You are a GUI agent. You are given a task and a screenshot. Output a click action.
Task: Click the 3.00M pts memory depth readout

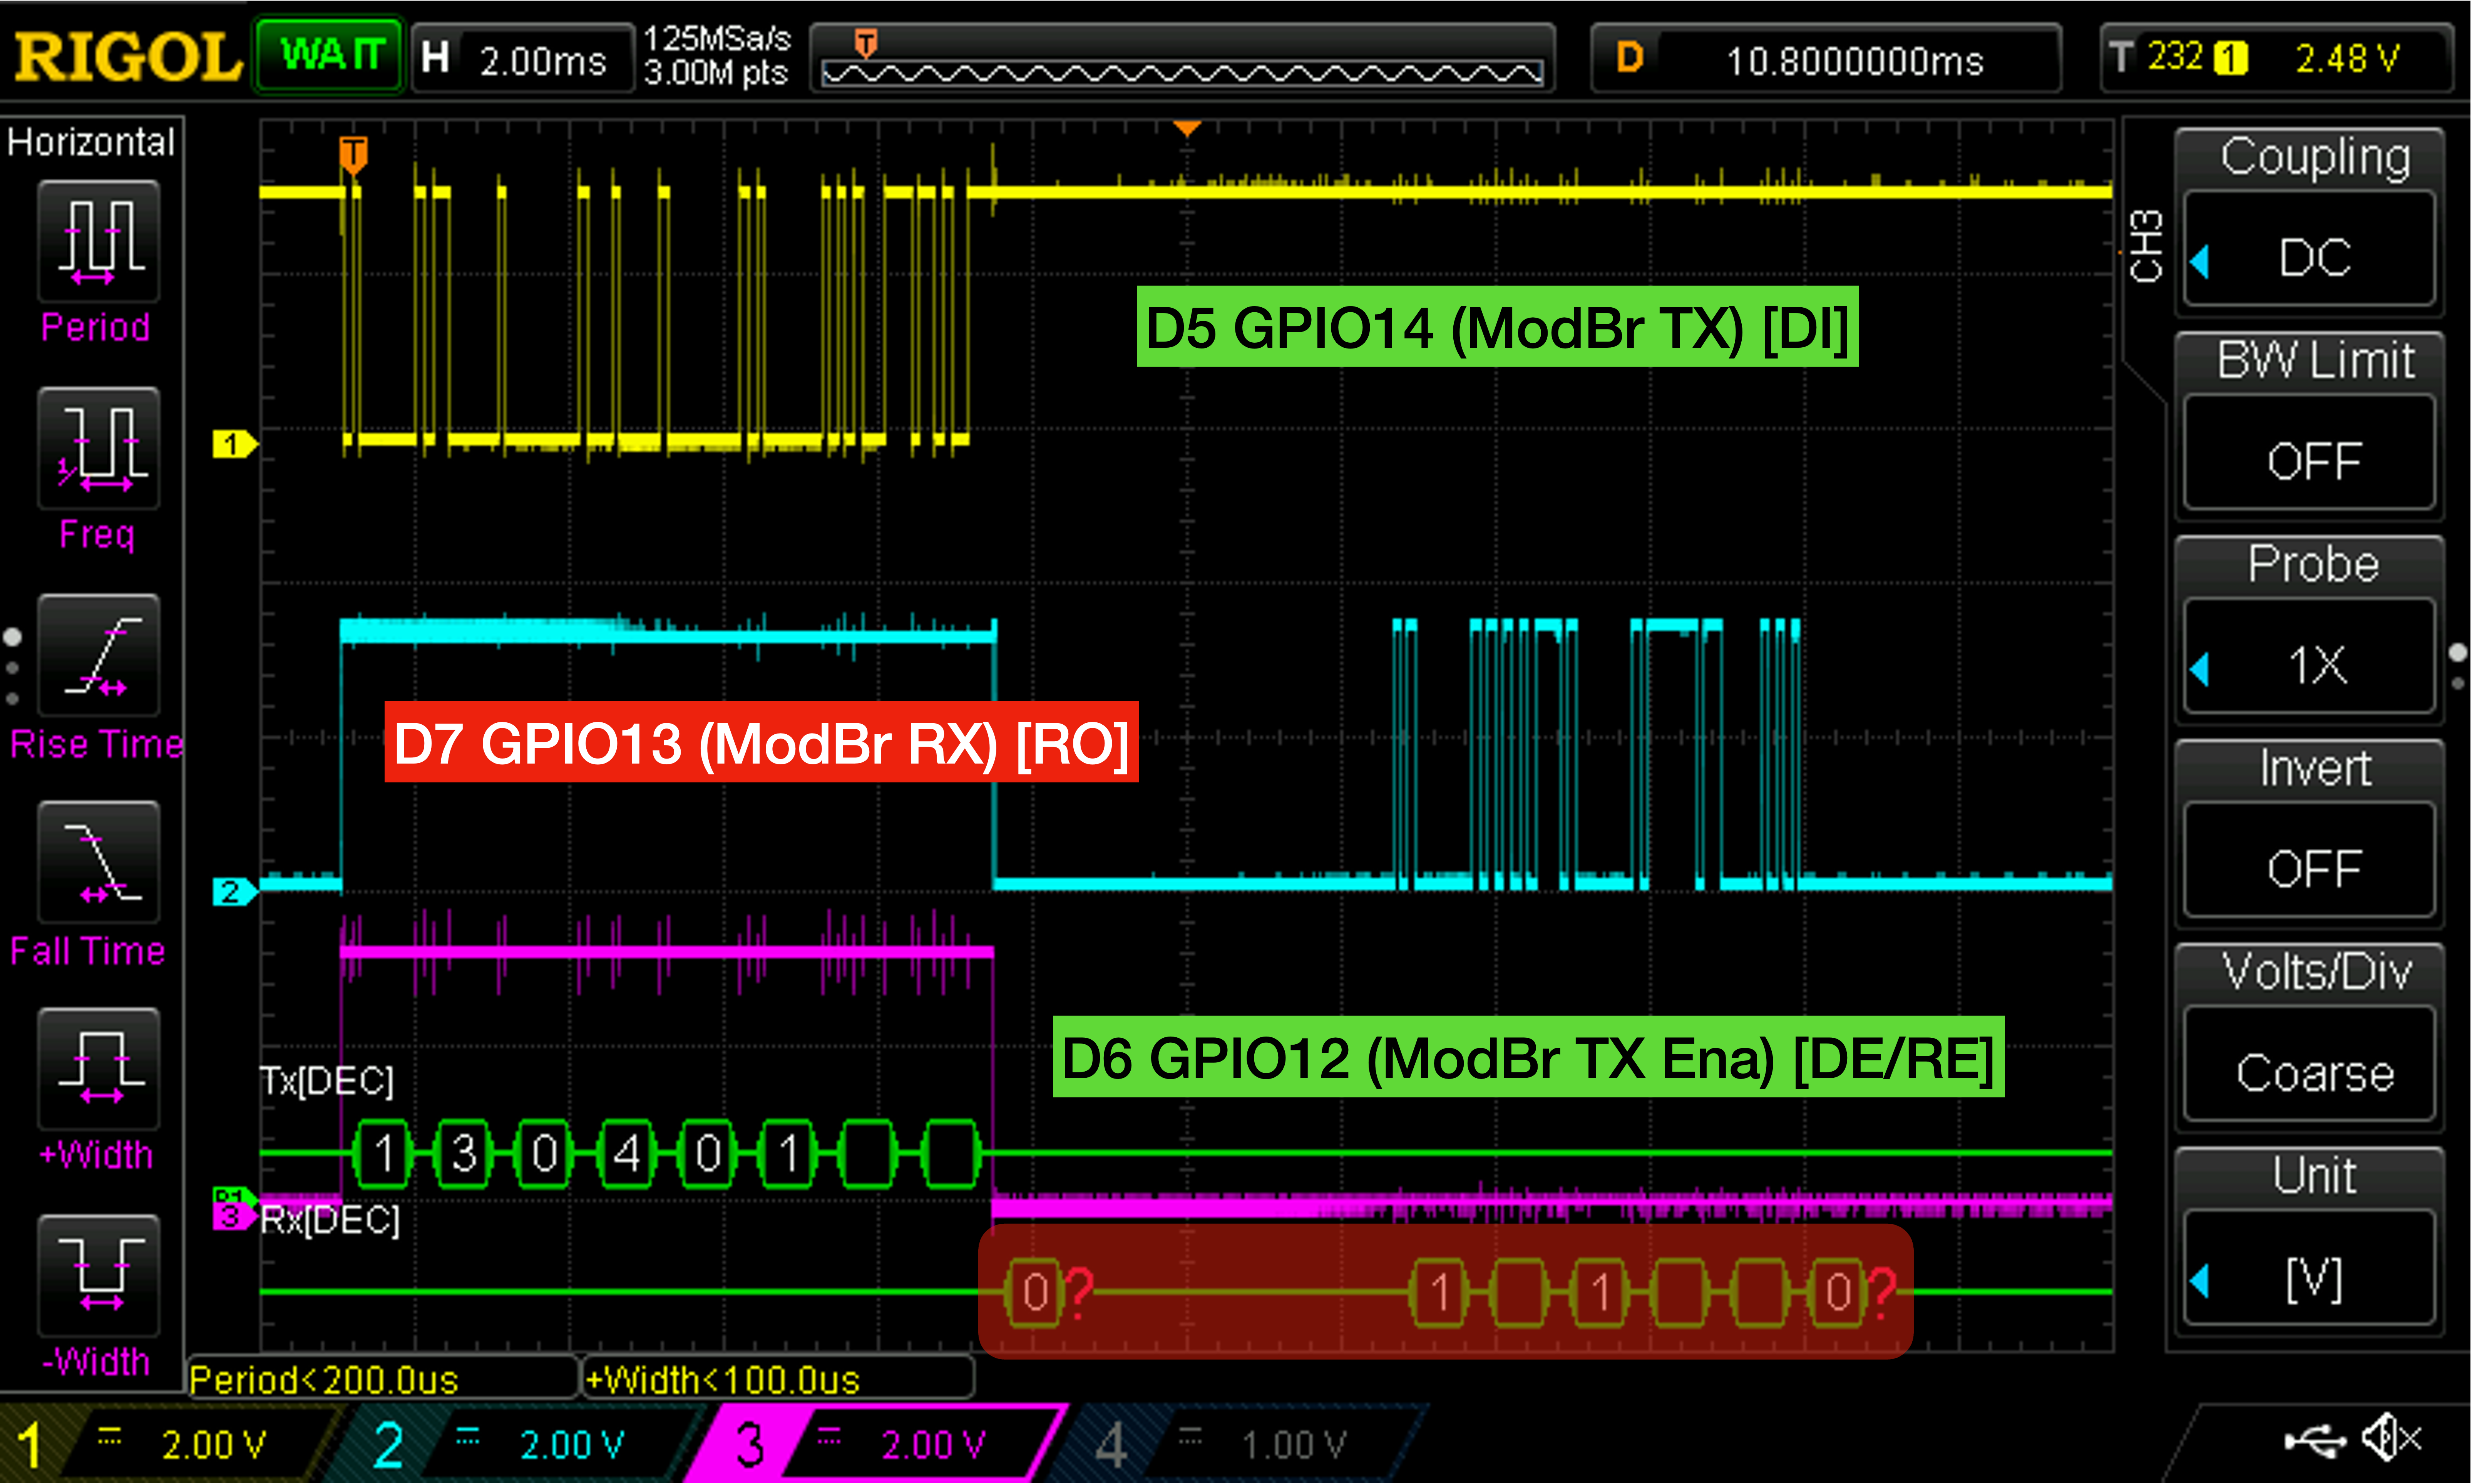tap(716, 73)
